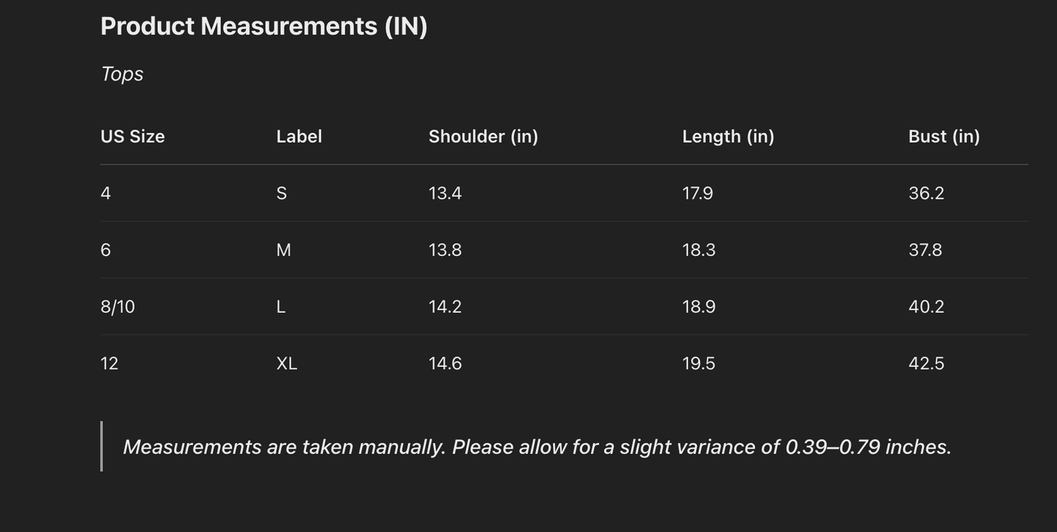Click shoulder value 14.2
Viewport: 1057px width, 532px height.
pos(445,307)
